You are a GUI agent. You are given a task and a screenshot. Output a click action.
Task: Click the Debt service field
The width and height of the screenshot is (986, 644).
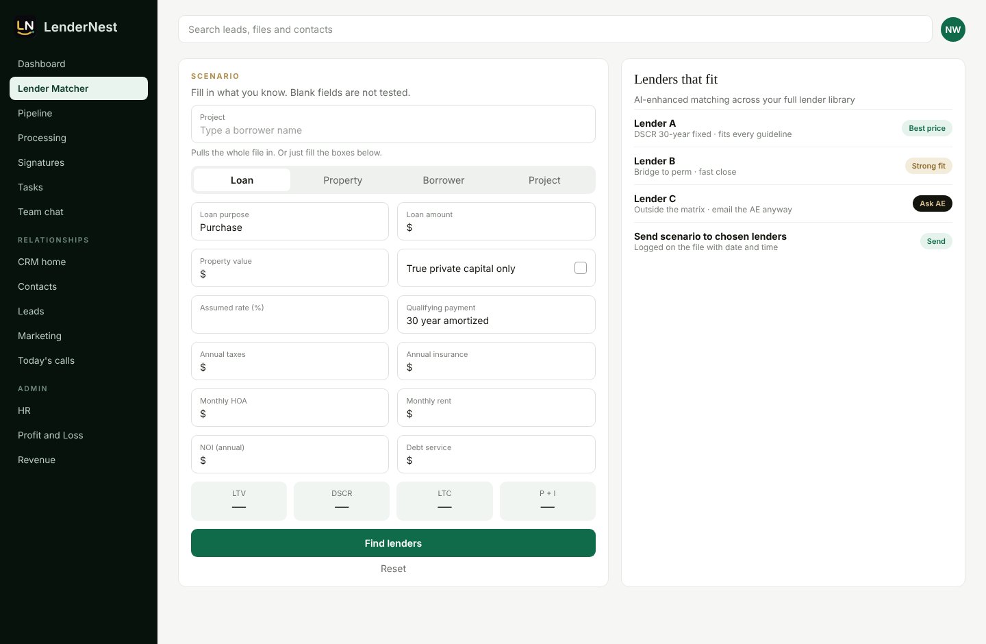(x=496, y=454)
